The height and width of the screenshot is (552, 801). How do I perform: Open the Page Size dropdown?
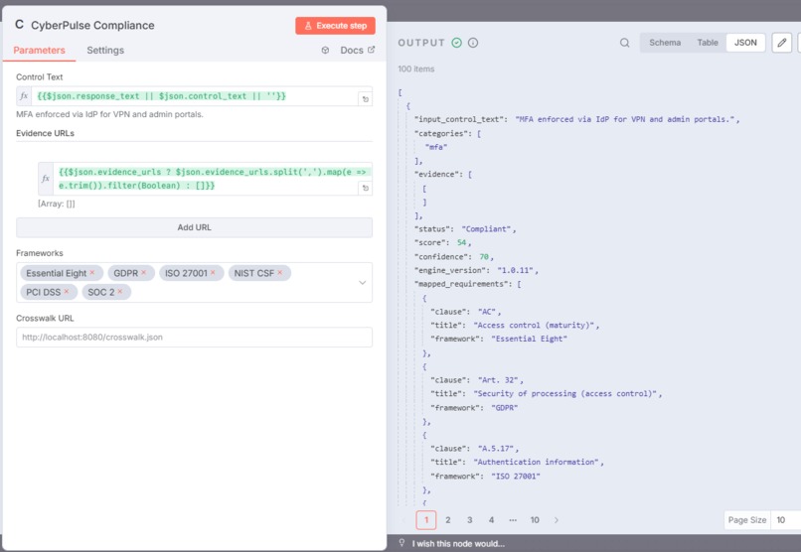pos(785,520)
